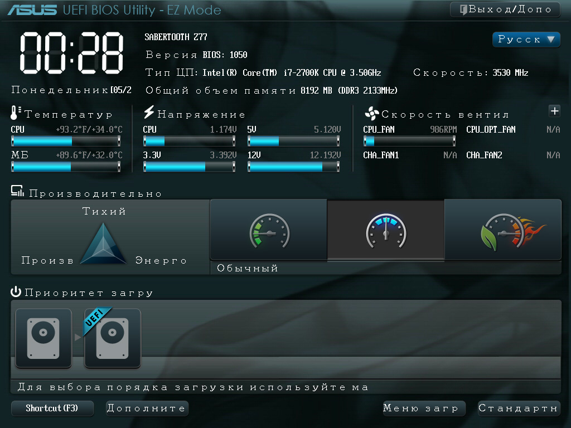Click the CPU voltage 1.174V bar

[x=190, y=141]
